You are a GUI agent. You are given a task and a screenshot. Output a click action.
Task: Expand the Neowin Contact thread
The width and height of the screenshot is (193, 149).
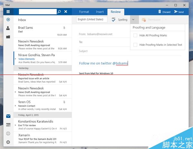(15, 106)
